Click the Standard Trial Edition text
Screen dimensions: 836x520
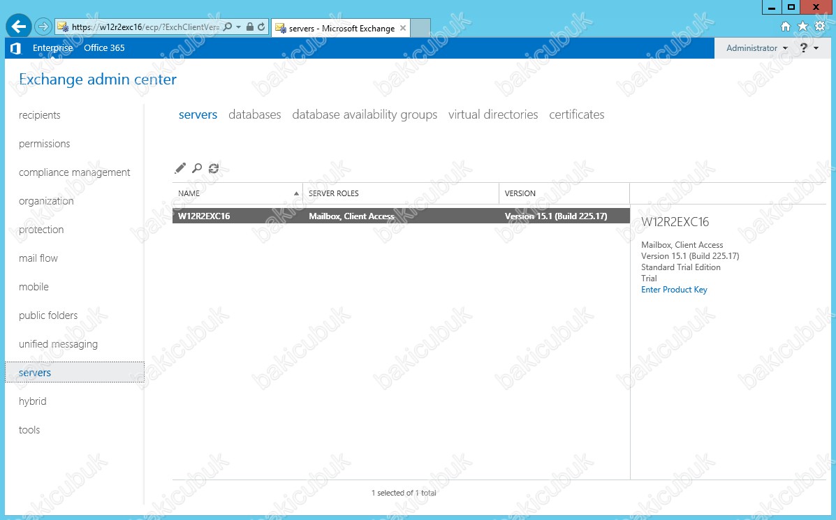pyautogui.click(x=681, y=267)
